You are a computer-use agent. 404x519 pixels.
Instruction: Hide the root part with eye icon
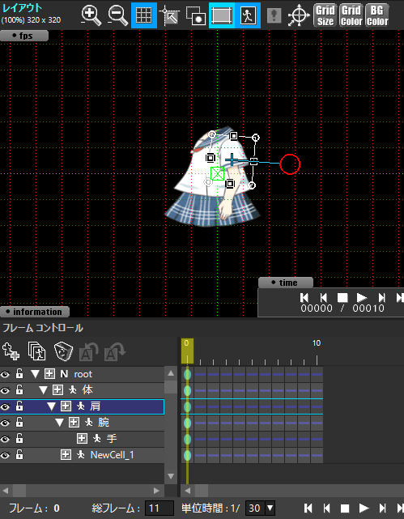pyautogui.click(x=5, y=374)
